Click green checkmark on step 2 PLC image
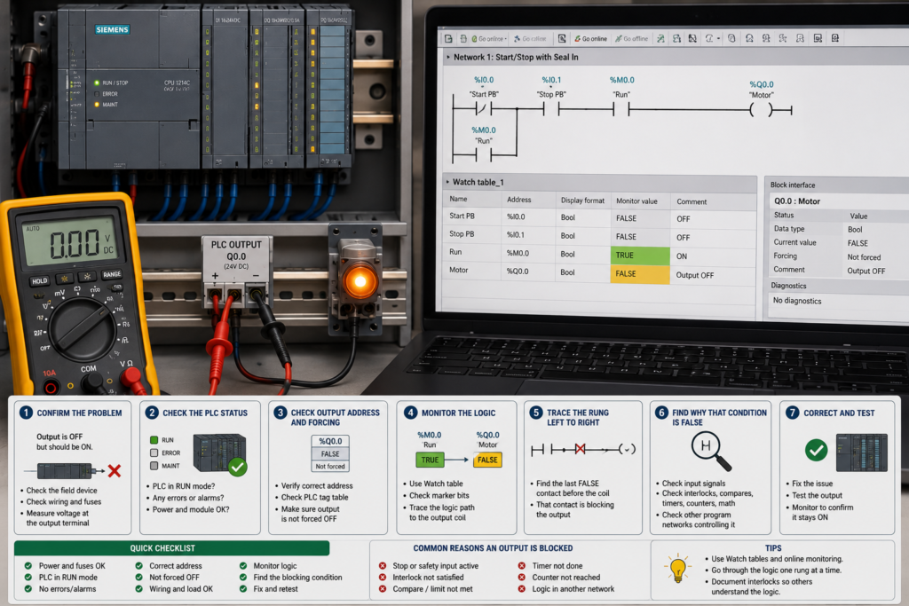The width and height of the screenshot is (909, 606). (x=238, y=467)
